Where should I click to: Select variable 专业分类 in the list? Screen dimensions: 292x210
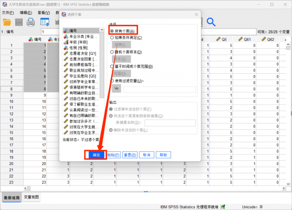[81, 36]
